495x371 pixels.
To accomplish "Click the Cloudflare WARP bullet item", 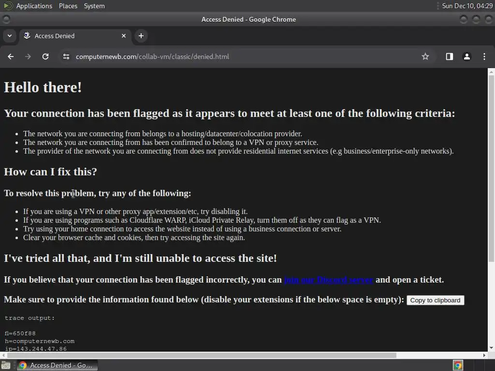I will [202, 220].
